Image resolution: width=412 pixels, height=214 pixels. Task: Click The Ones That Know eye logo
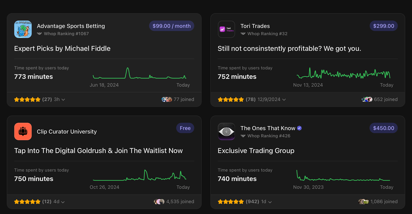[226, 131]
